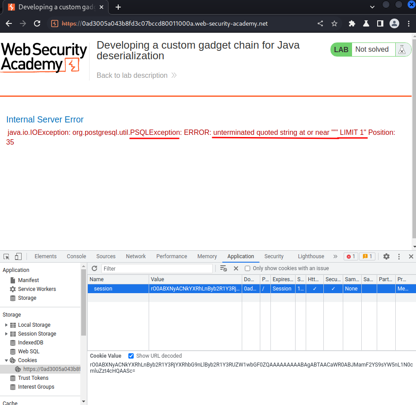Image resolution: width=416 pixels, height=405 pixels.
Task: Open Chrome Labs flask icon
Action: [366, 24]
